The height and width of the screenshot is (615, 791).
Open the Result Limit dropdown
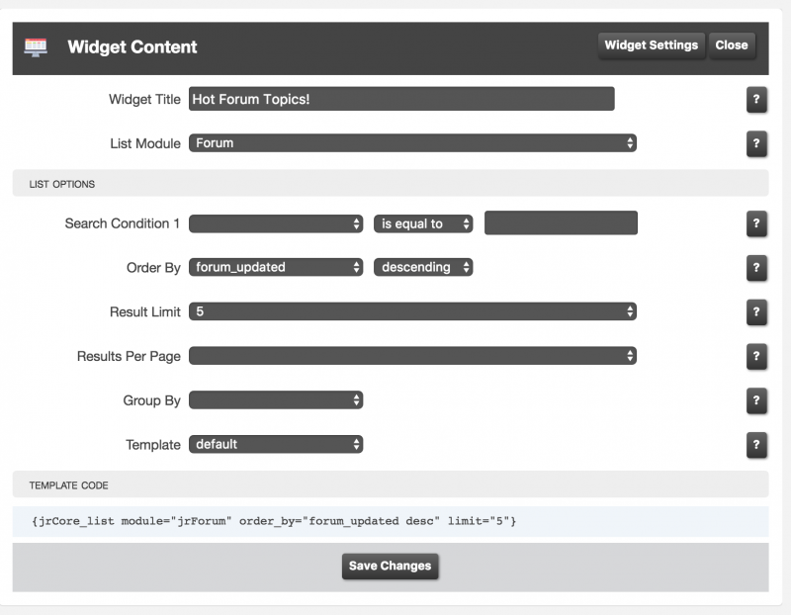point(412,311)
